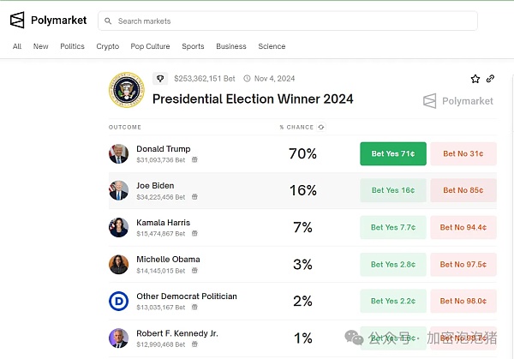
Task: Star this market as favorite
Action: [x=475, y=79]
